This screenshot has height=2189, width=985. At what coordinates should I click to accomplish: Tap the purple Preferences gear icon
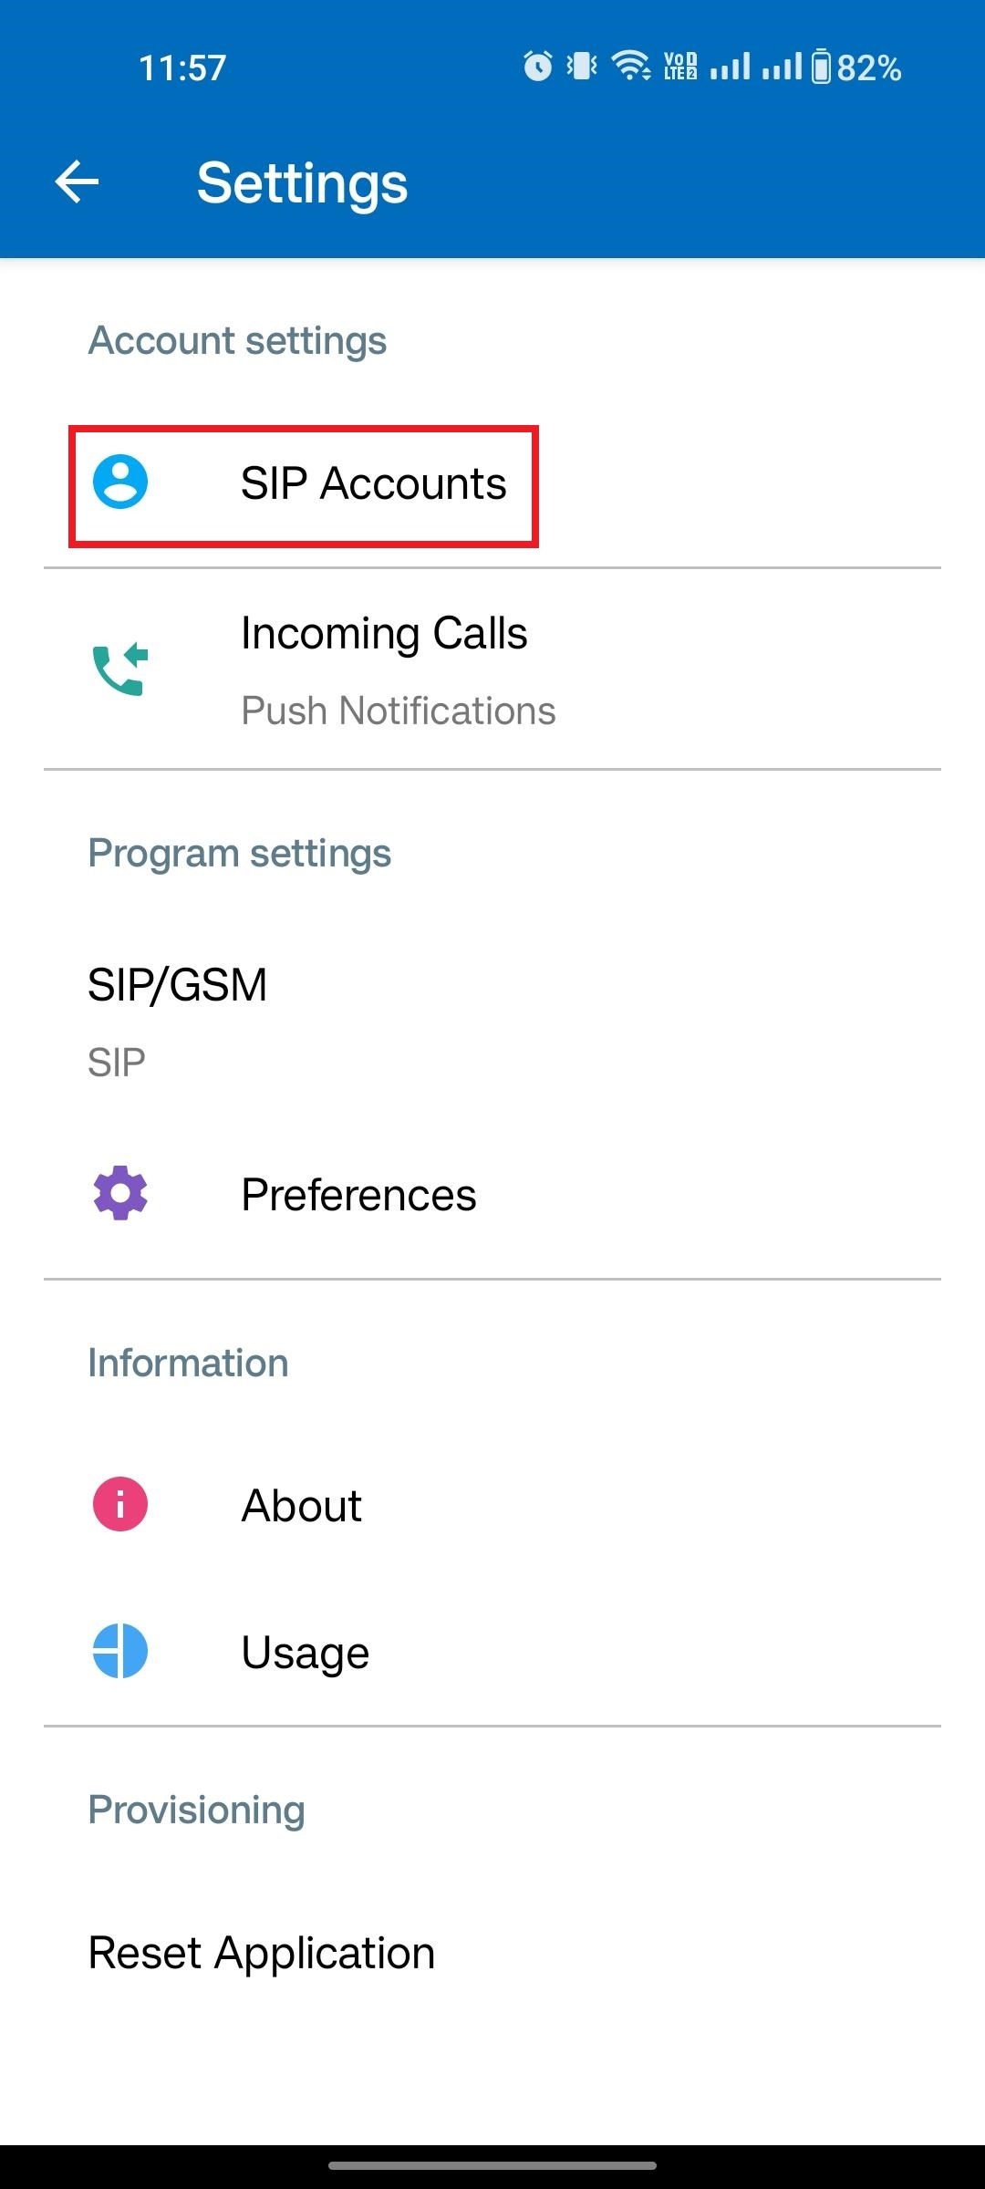[x=120, y=1193]
